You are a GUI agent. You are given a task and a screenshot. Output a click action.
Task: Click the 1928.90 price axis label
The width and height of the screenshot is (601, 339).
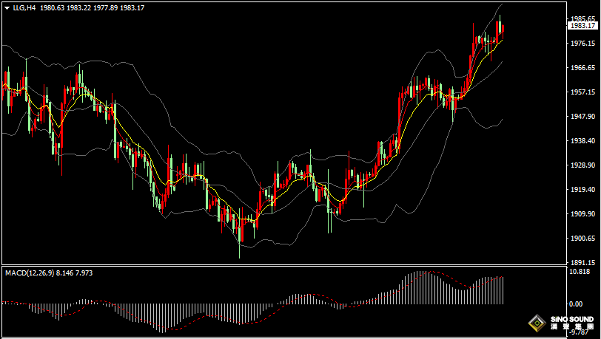tap(583, 165)
